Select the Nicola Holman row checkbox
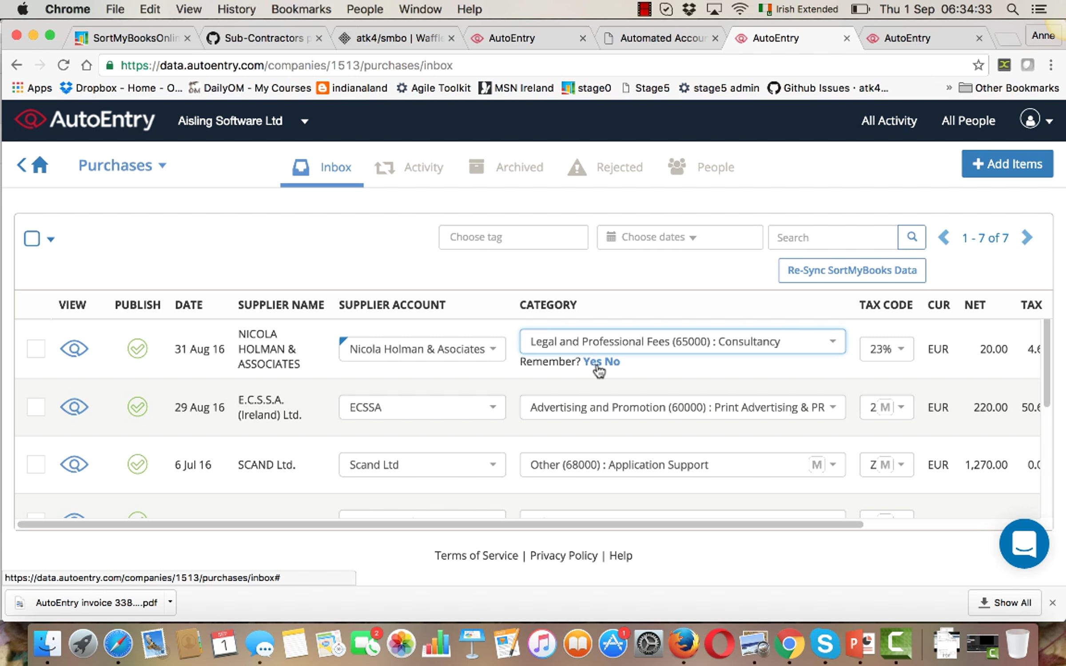Screen dimensions: 1066x666 [x=36, y=349]
